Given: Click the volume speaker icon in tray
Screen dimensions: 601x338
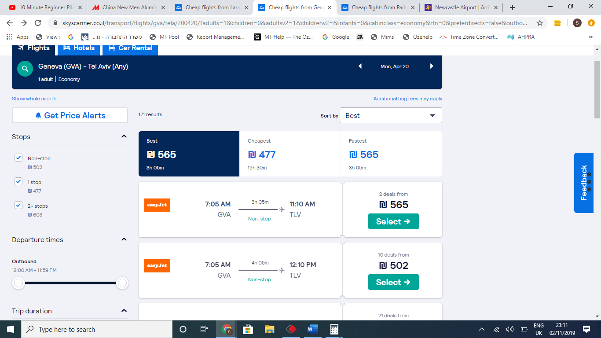Looking at the screenshot, I should click(x=510, y=329).
